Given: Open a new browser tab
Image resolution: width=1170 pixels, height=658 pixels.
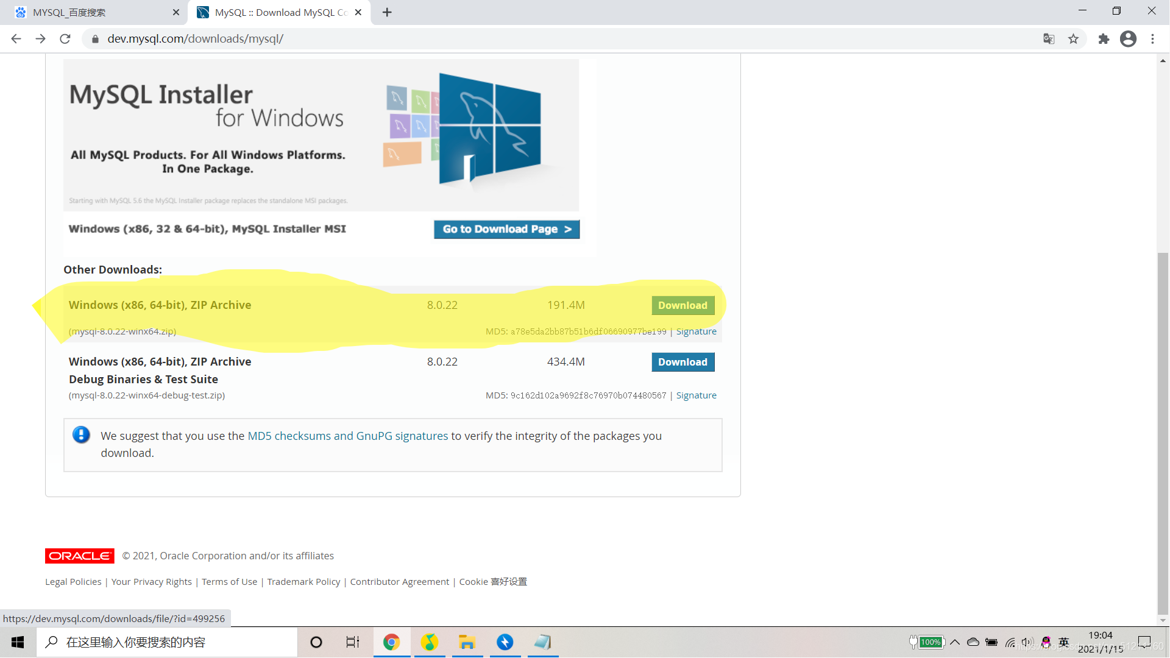Looking at the screenshot, I should click(x=387, y=12).
